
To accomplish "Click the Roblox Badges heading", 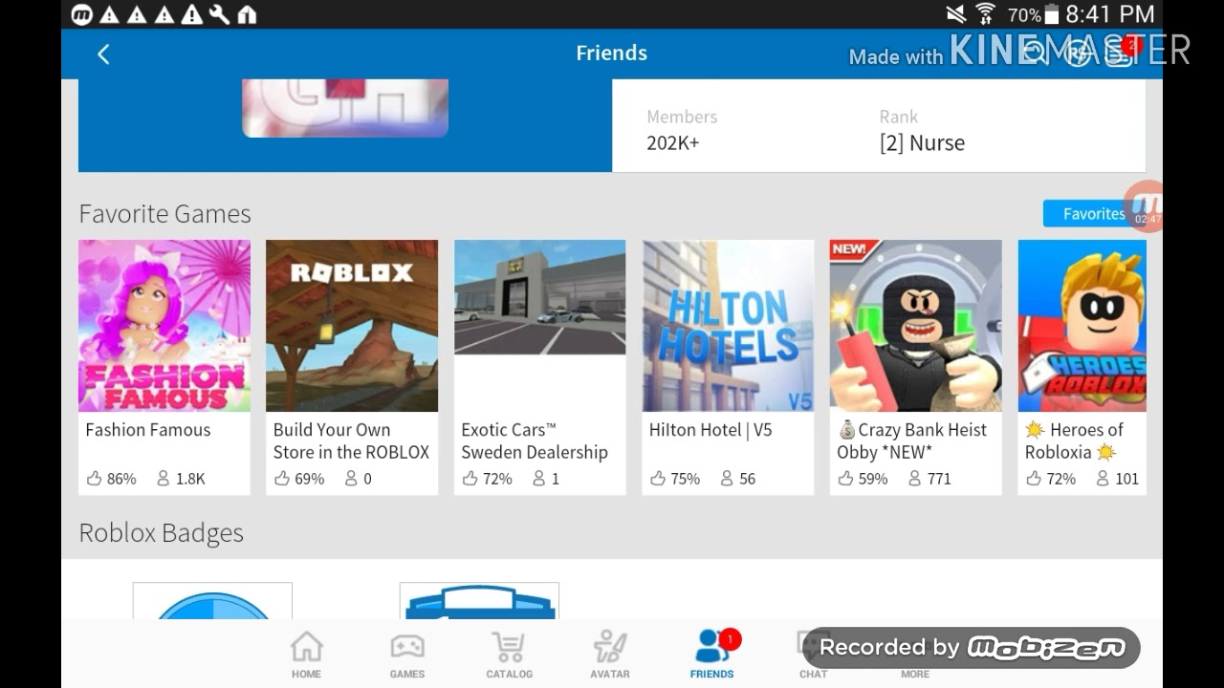I will (x=161, y=533).
